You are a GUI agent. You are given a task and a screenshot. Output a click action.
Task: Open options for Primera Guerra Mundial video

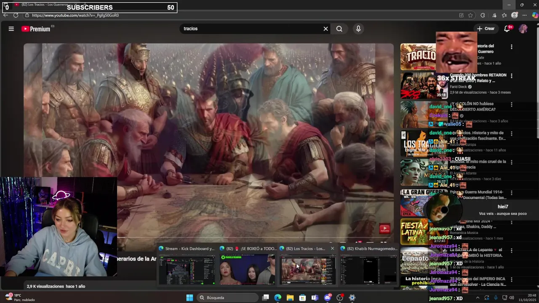pos(512,192)
